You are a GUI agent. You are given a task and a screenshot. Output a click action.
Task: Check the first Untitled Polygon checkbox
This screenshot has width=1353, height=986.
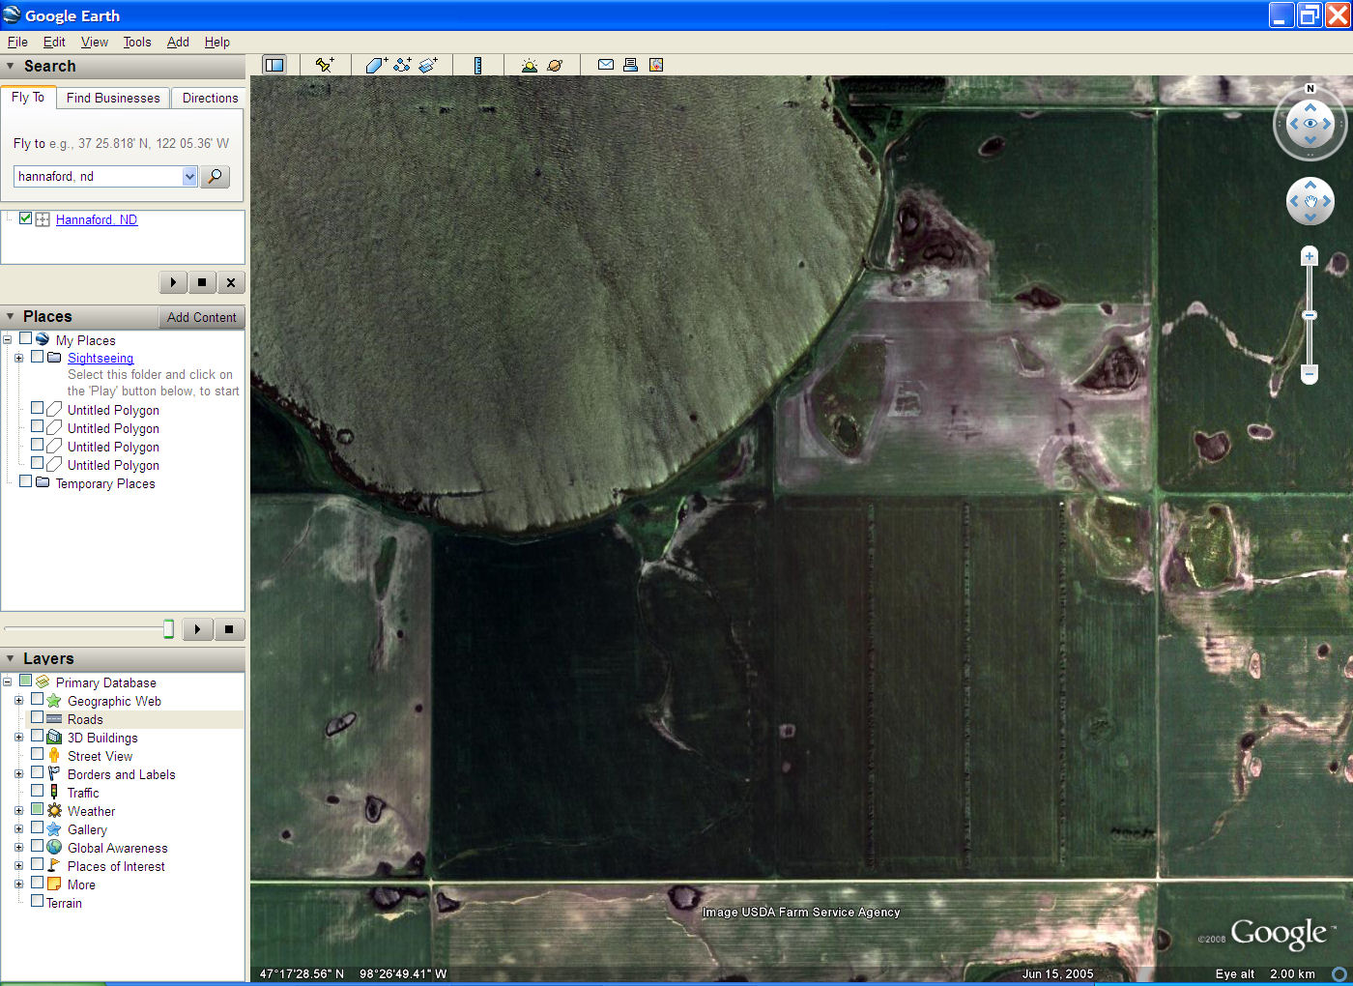(x=37, y=408)
